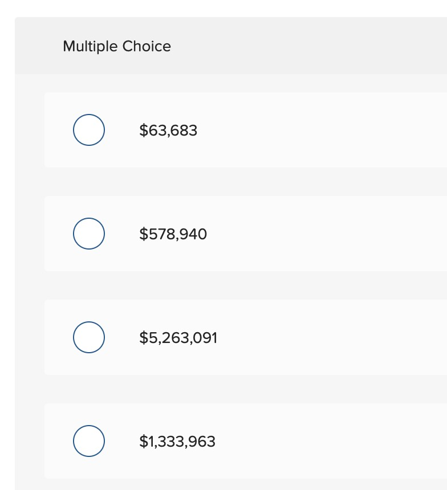This screenshot has height=490, width=447.
Task: Click white space above Multiple Choice header
Action: click(228, 8)
